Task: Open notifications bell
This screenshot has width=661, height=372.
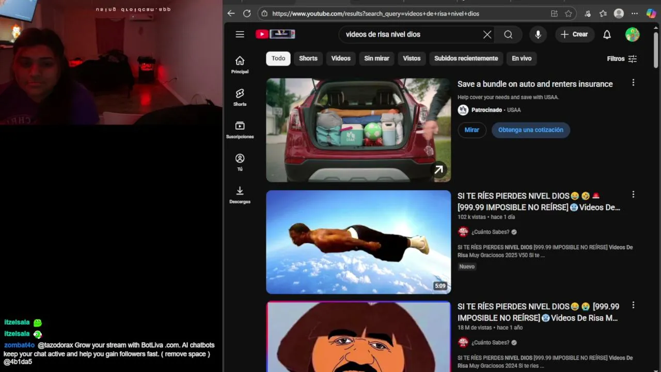Action: click(x=607, y=35)
